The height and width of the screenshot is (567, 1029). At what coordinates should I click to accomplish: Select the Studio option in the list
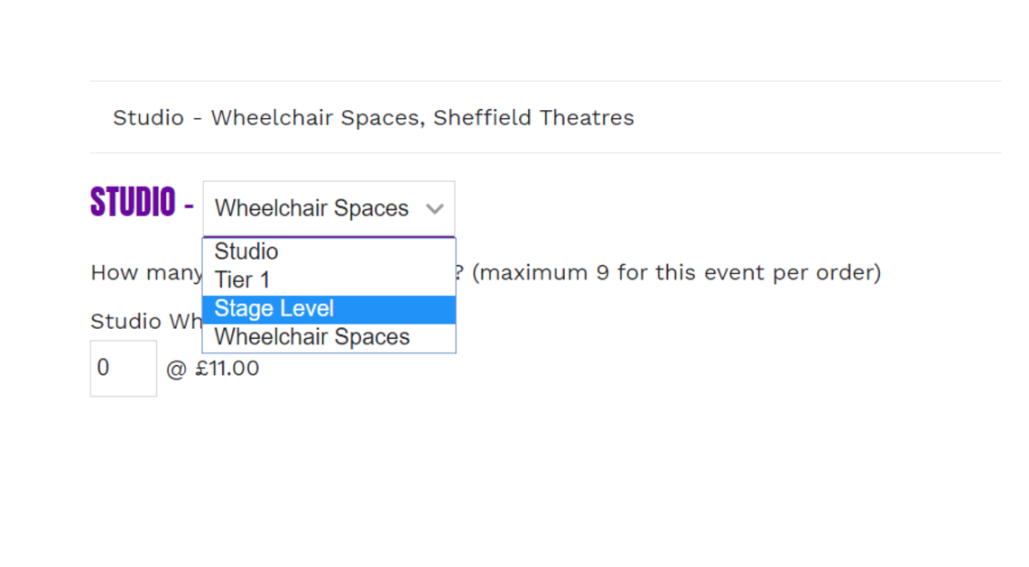329,251
